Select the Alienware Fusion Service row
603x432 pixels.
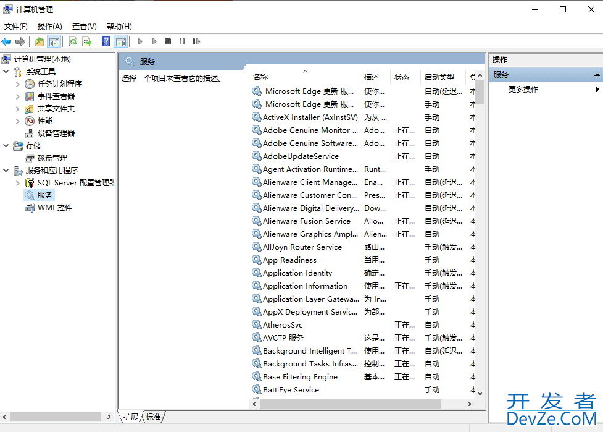tap(362, 221)
